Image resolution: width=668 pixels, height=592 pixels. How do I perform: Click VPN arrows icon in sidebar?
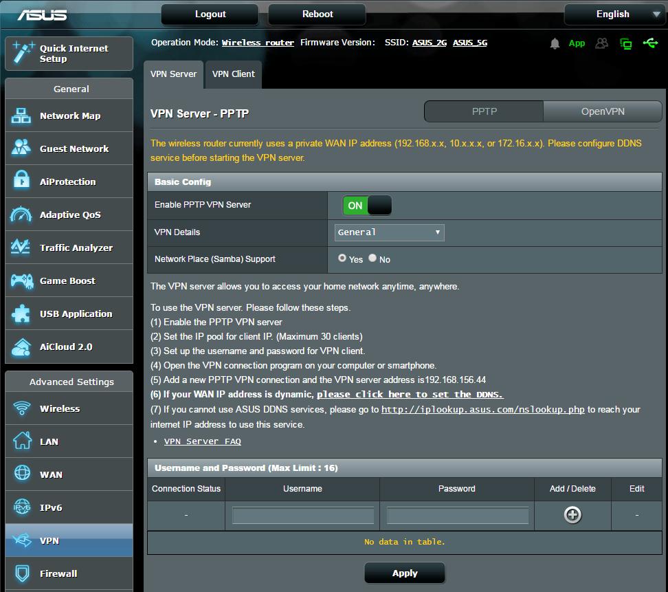click(22, 540)
